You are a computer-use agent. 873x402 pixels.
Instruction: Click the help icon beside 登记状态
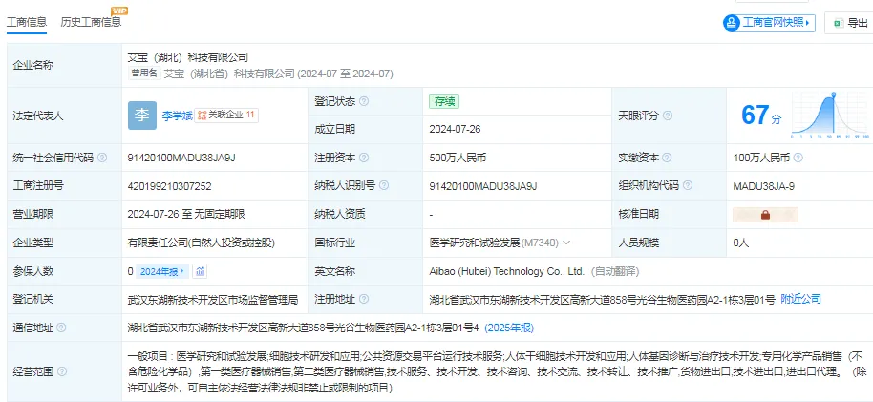pos(364,101)
